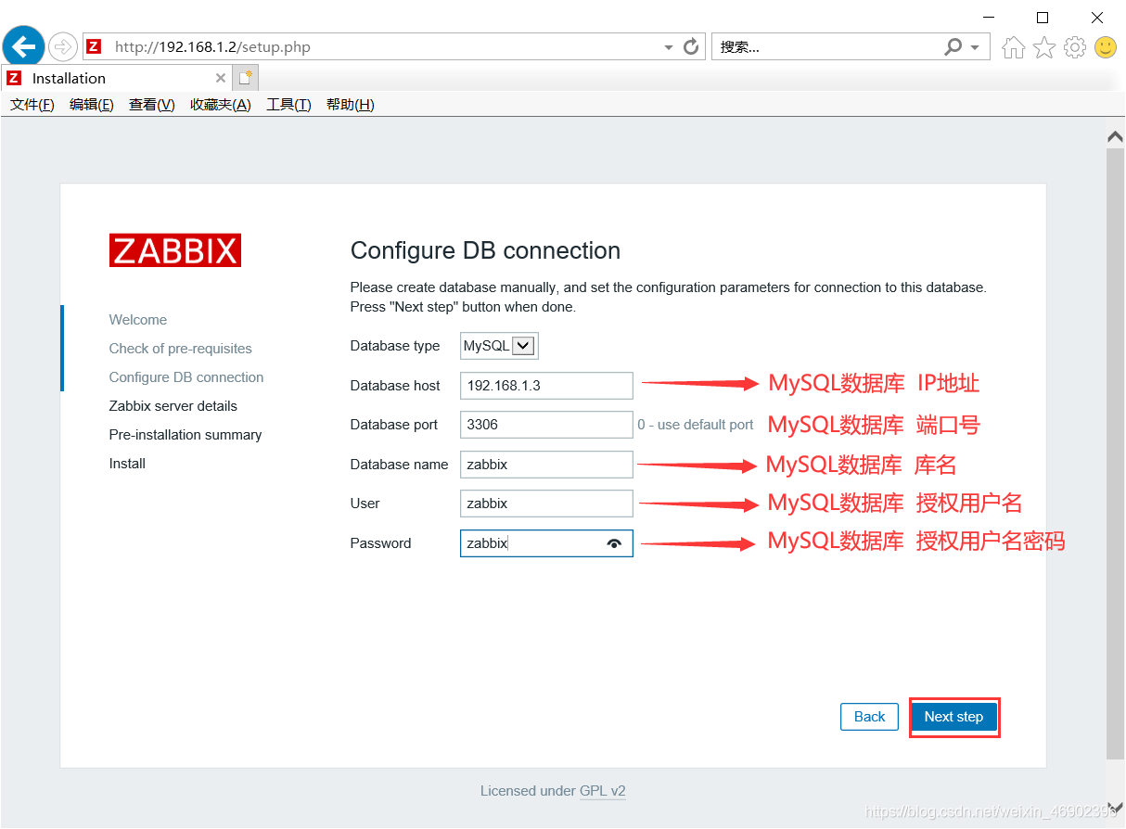Click the Next step button
The image size is (1126, 829).
(953, 717)
